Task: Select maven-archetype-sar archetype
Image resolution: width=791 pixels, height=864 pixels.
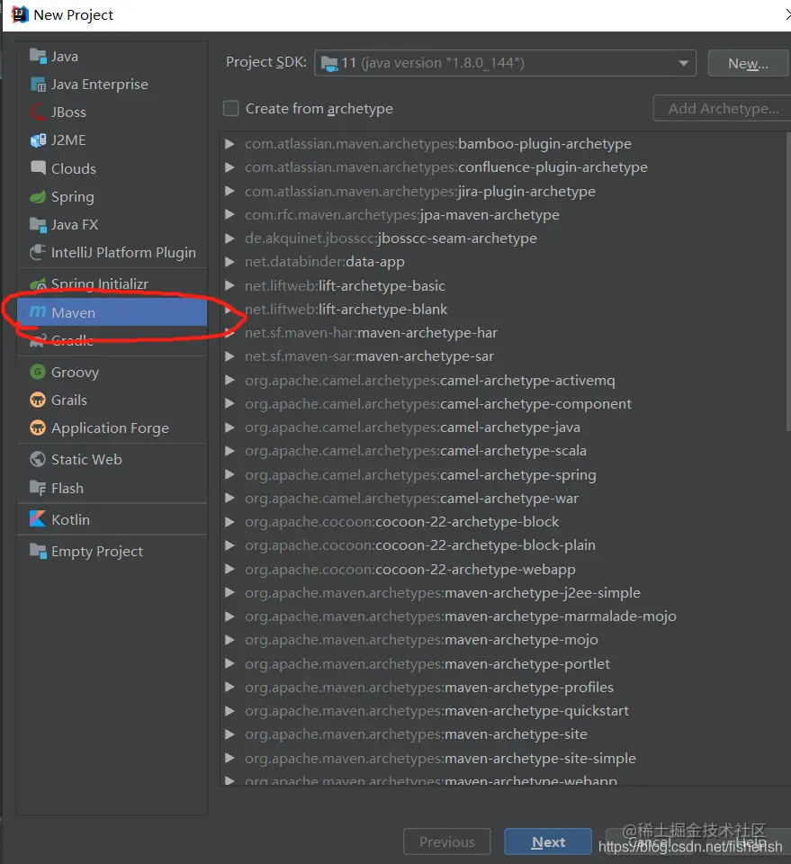Action: pos(369,356)
